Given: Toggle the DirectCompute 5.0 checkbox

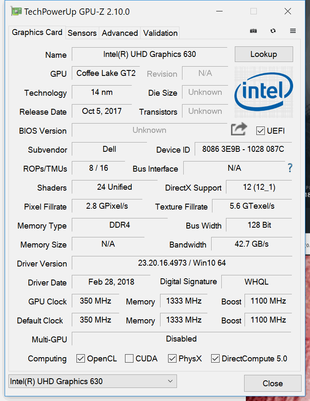Looking at the screenshot, I should click(215, 358).
